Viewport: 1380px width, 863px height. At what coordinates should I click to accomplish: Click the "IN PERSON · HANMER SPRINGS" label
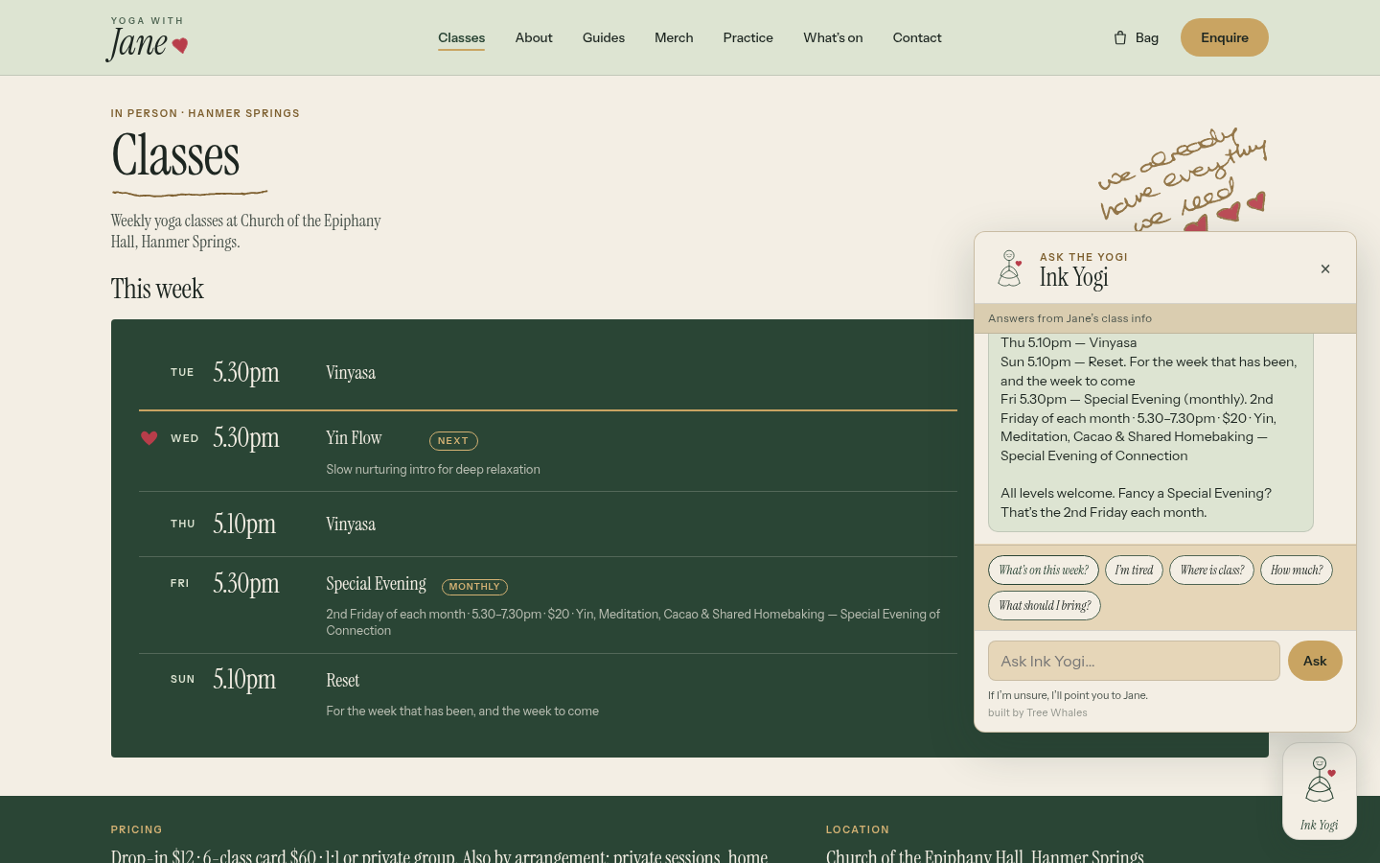205,113
